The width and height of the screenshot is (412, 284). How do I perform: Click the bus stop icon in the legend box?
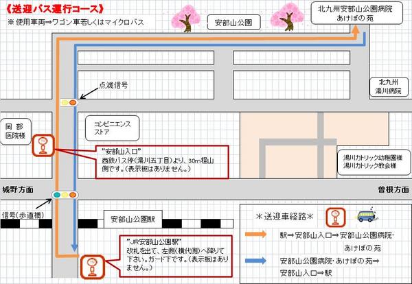point(335,217)
